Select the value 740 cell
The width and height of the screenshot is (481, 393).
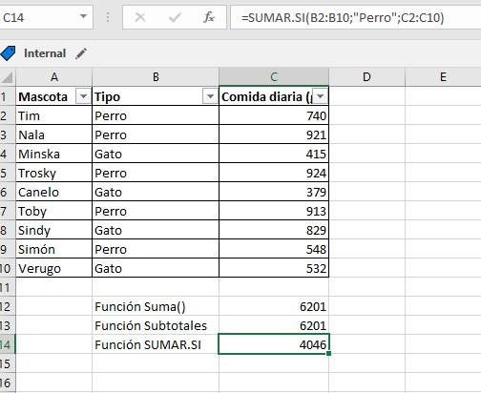[274, 115]
